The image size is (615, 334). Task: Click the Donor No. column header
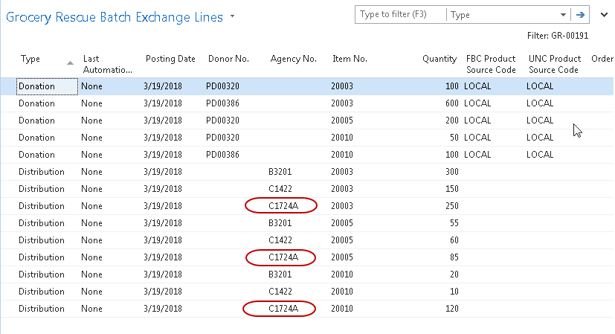[x=228, y=60]
